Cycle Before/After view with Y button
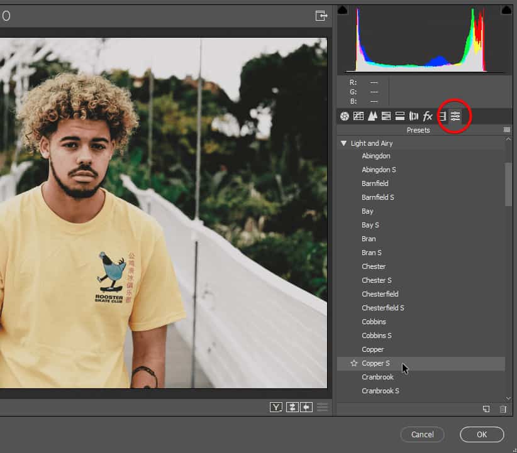 (276, 407)
